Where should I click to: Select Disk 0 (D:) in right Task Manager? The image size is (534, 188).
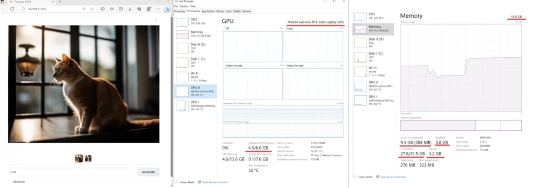(373, 43)
